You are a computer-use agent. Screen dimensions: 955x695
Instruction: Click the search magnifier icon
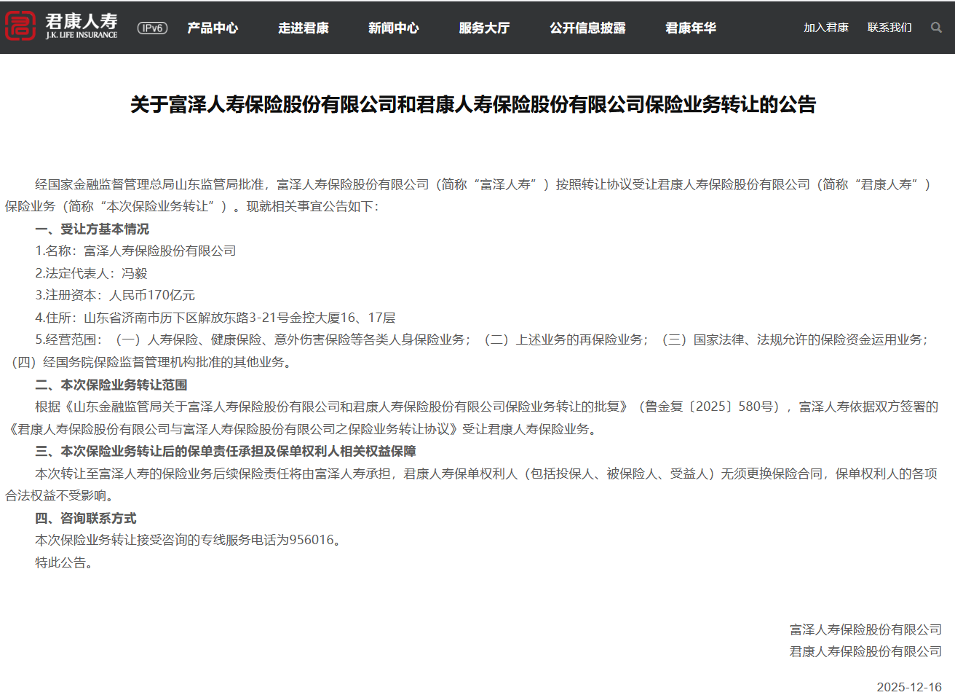[x=936, y=28]
